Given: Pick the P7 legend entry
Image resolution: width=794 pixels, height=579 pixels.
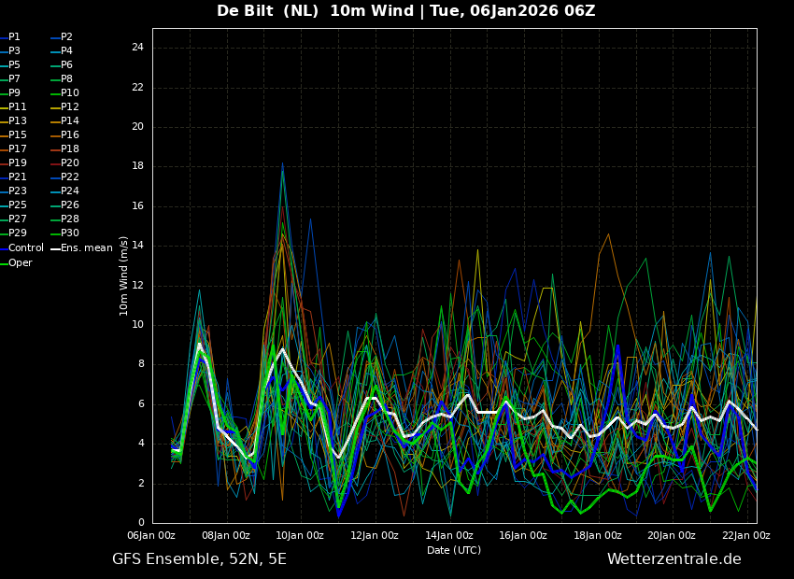Looking at the screenshot, I should [x=9, y=79].
